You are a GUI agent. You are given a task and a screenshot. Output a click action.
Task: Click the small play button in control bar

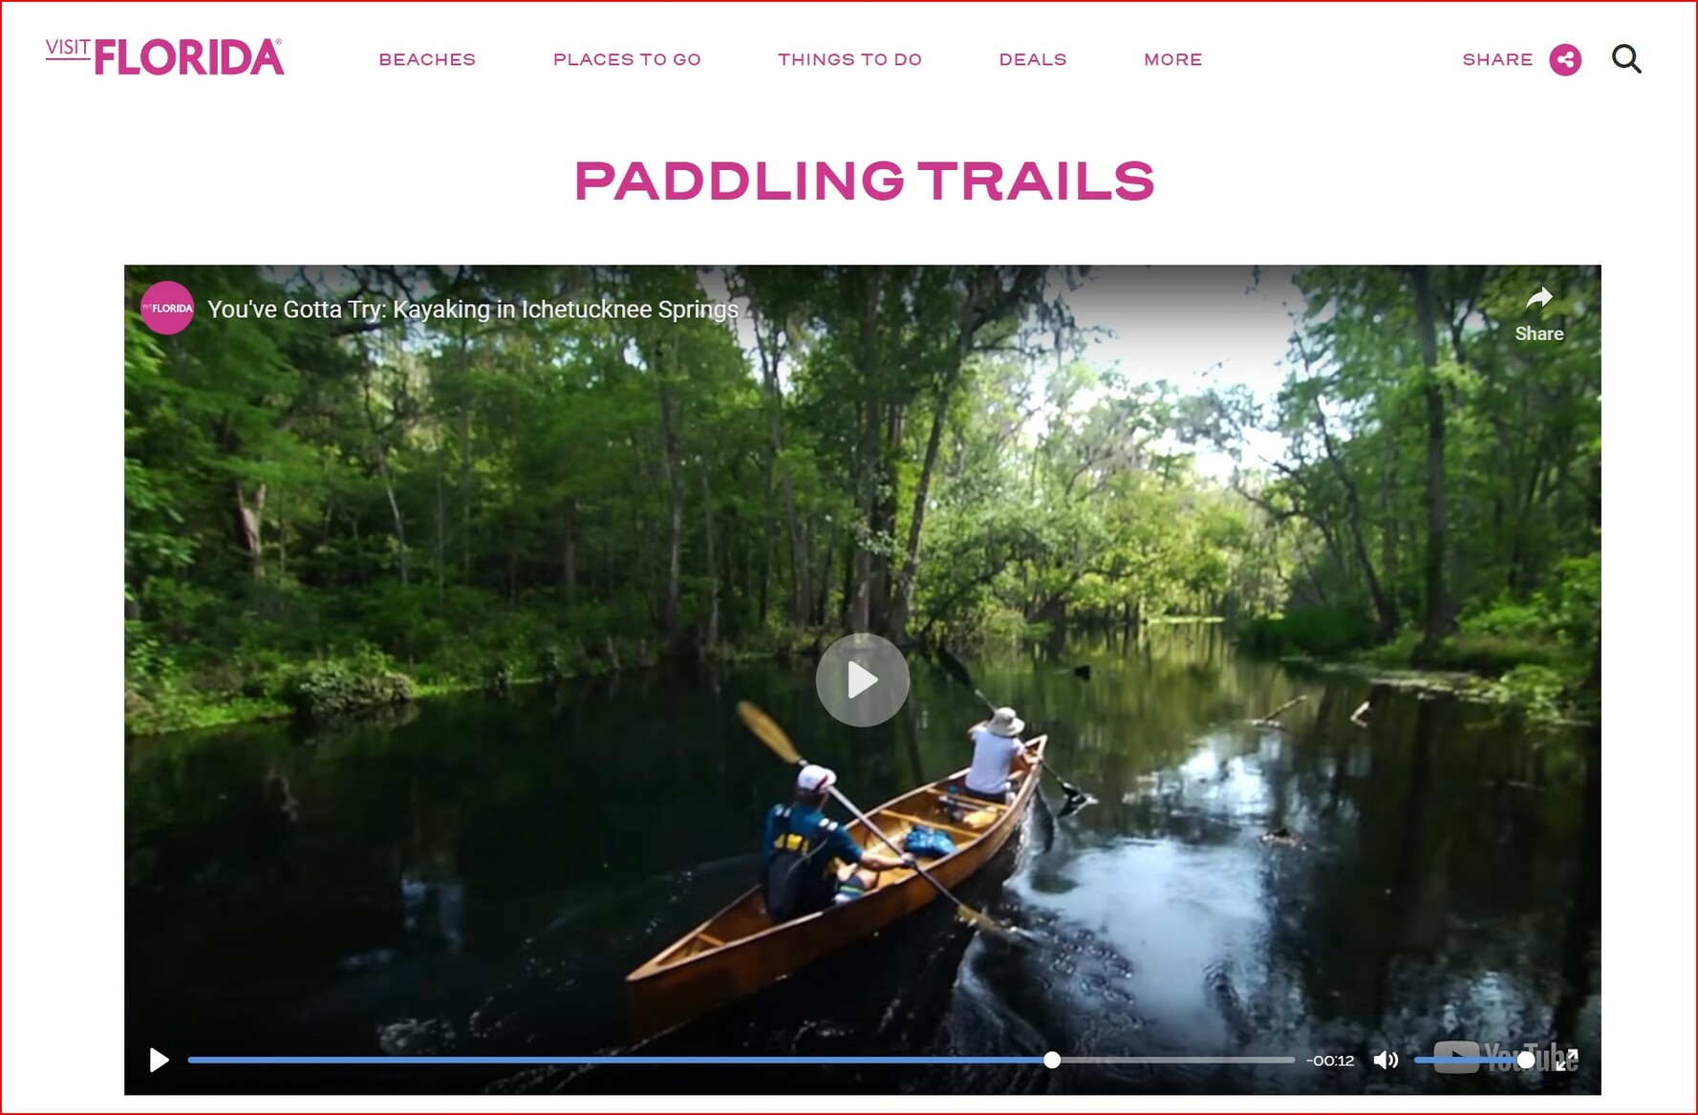160,1060
